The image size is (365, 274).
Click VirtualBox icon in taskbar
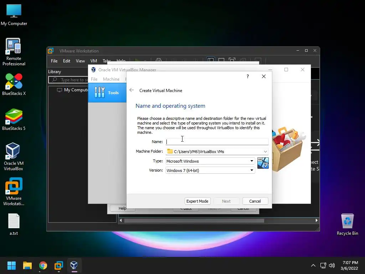[74, 265]
